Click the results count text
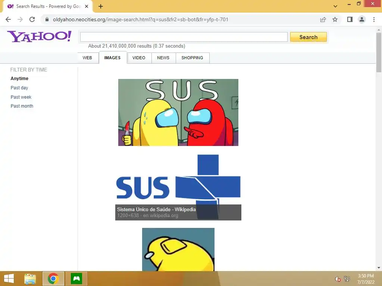Image resolution: width=382 pixels, height=286 pixels. (x=137, y=46)
